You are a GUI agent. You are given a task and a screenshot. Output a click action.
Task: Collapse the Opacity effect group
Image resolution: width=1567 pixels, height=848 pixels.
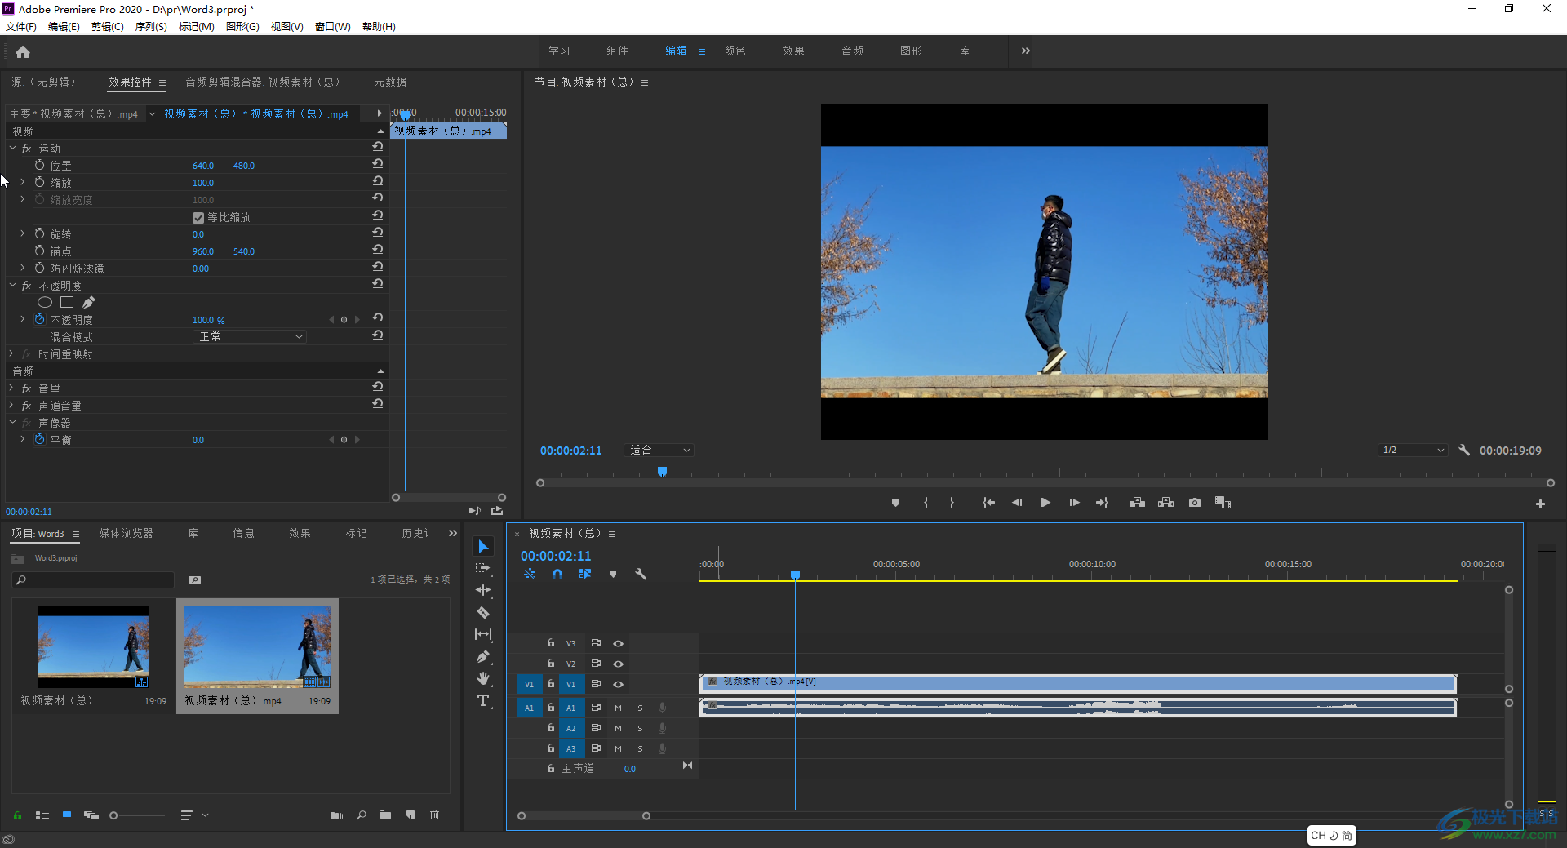(x=12, y=286)
